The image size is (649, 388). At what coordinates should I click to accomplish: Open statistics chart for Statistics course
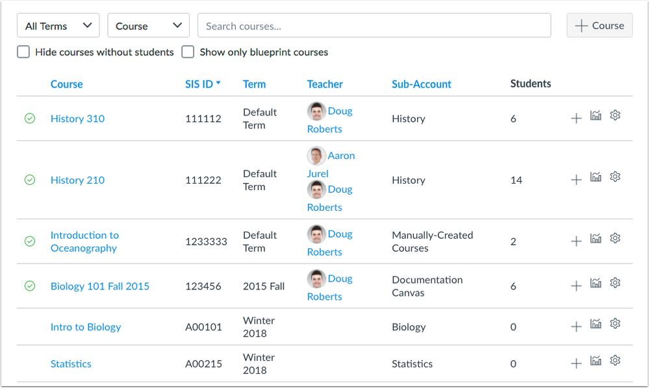coord(596,360)
